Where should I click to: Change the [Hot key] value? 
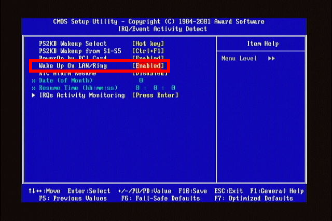[x=148, y=44]
